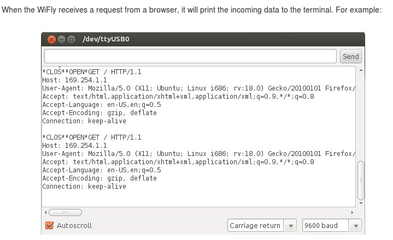Click the left arrow of the horizontal scrollbar

tap(45, 212)
